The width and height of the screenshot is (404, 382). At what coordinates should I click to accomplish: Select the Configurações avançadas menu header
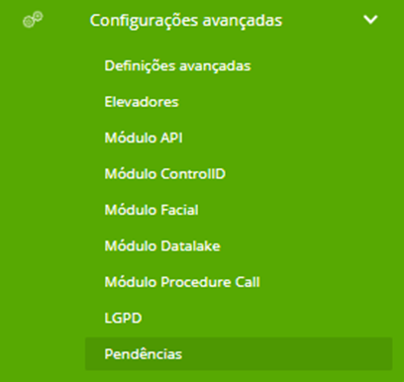click(186, 21)
